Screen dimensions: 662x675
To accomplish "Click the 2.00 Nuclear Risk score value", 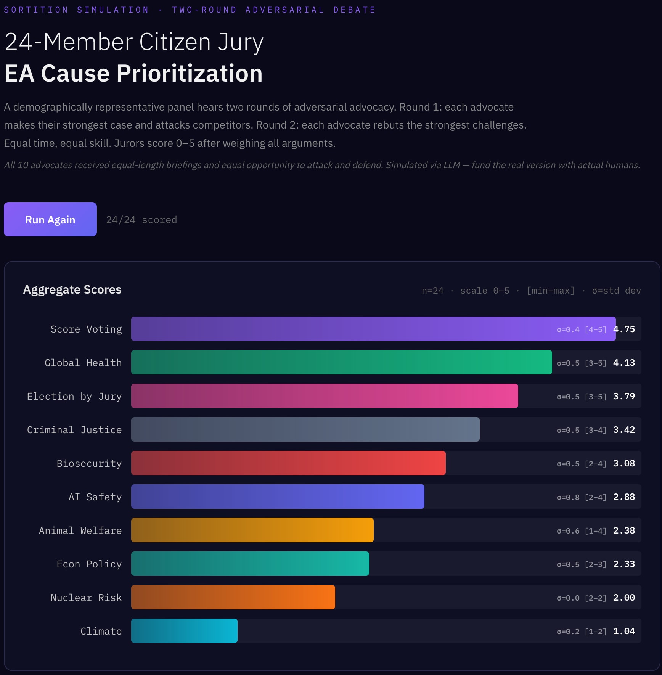I will click(624, 598).
